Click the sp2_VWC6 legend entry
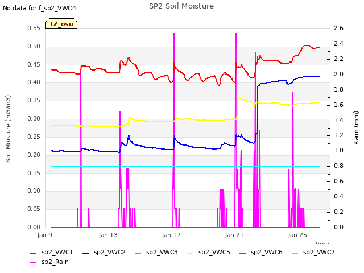Image resolution: width=364 pixels, height=273 pixels. pos(261,252)
